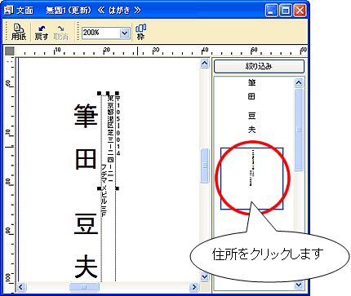Open the 200% zoom dropdown
The width and height of the screenshot is (351, 296).
pyautogui.click(x=124, y=33)
